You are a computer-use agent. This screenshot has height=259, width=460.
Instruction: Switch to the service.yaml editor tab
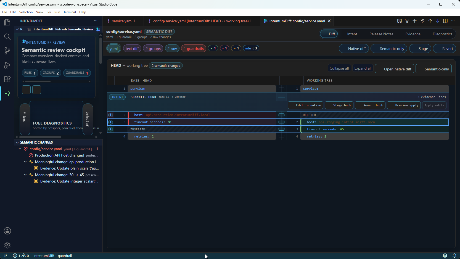tap(123, 21)
